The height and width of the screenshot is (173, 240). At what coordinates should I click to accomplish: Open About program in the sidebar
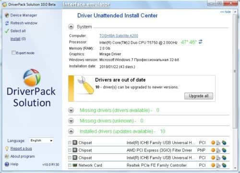[x=23, y=156]
